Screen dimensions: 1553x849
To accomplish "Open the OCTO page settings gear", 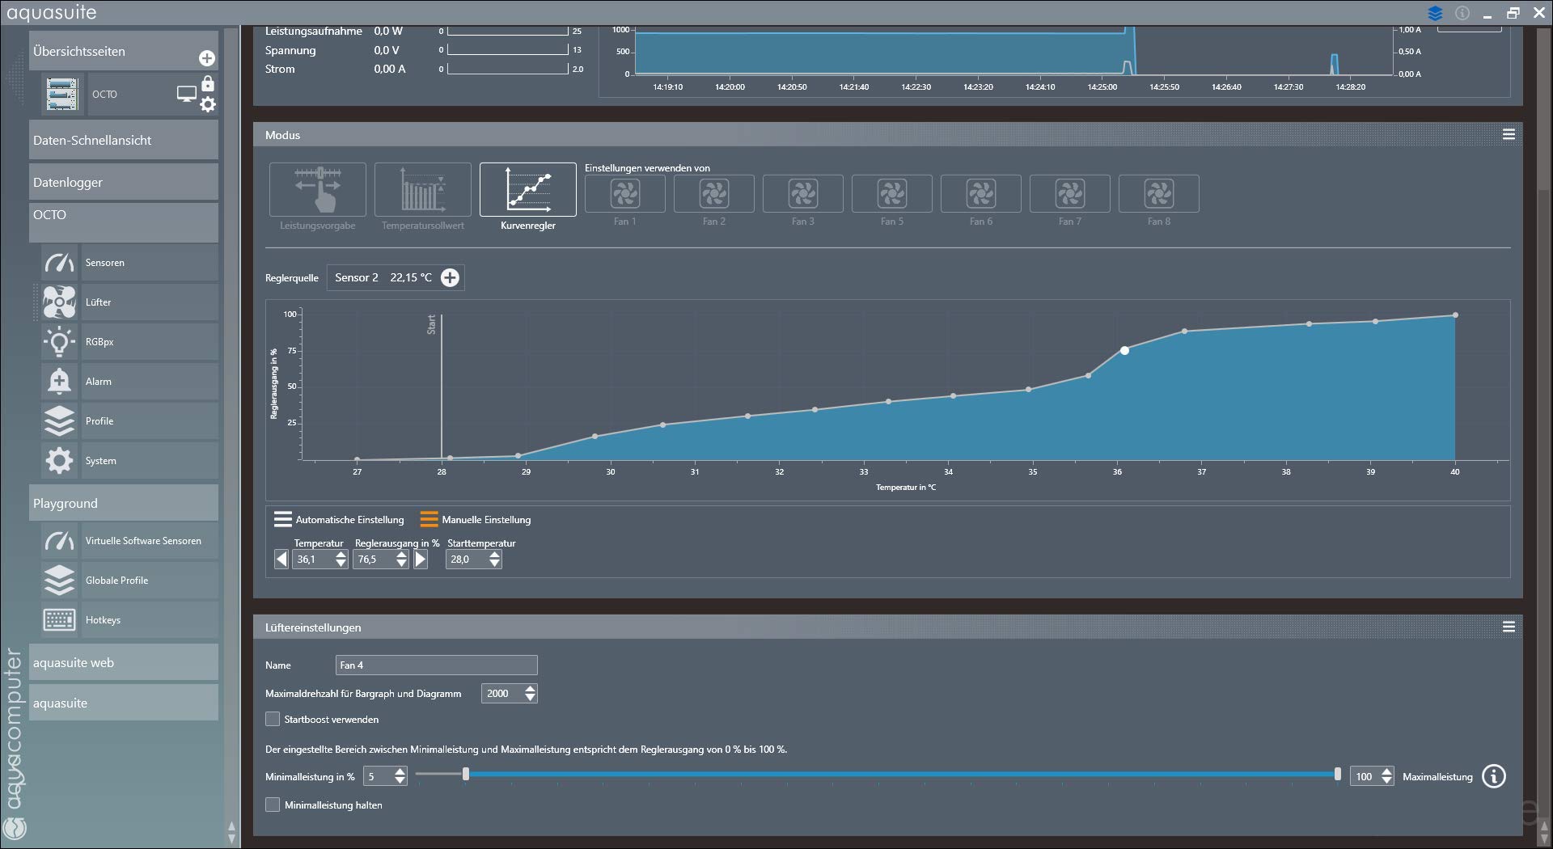I will (208, 104).
